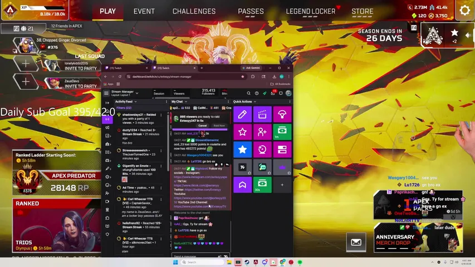This screenshot has width=475, height=267.
Task: Open the Twitch dashboard hamburger menu
Action: point(106,93)
